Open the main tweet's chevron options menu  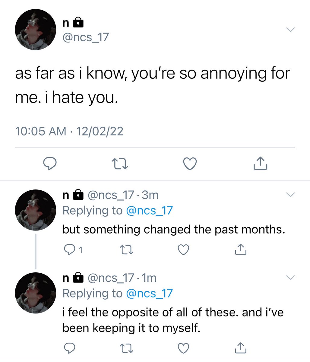click(x=290, y=30)
